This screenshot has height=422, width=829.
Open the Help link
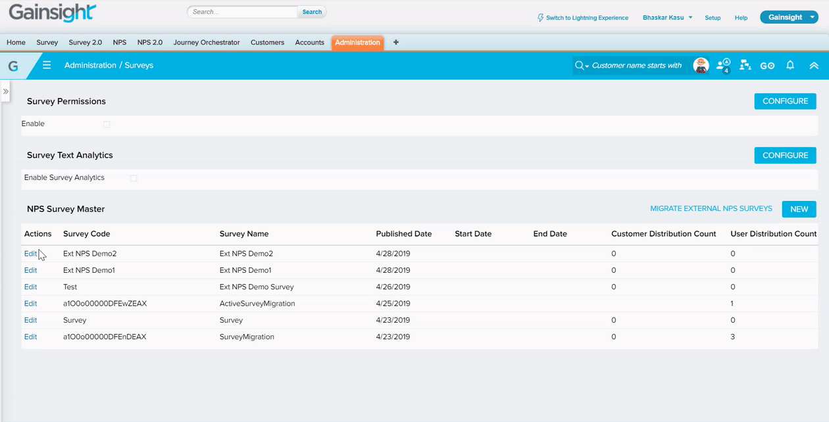coord(741,18)
